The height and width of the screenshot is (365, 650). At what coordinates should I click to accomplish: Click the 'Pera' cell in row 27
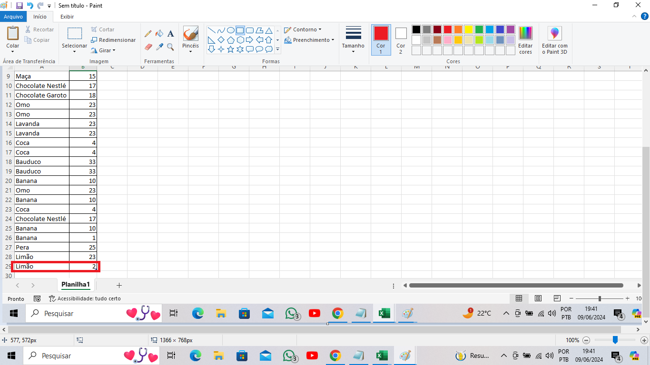tap(42, 247)
